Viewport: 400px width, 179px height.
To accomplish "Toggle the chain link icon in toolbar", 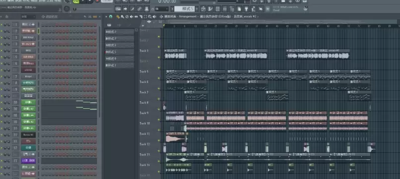I will coord(139,9).
